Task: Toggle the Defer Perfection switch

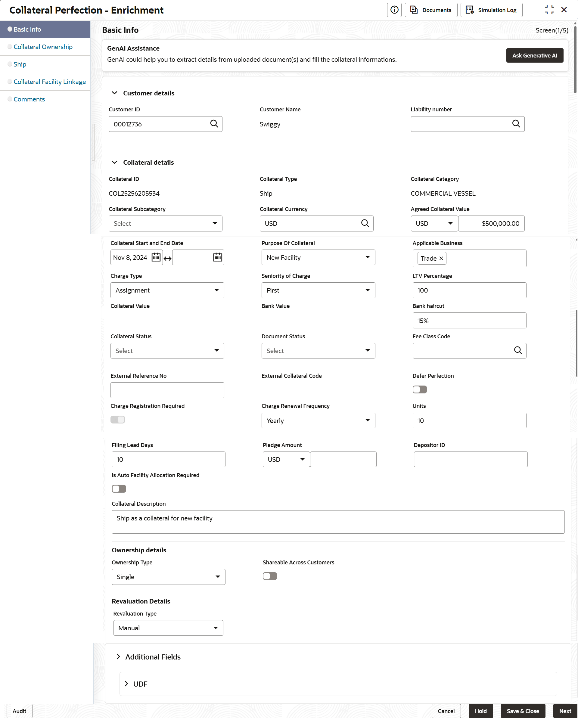Action: tap(419, 390)
